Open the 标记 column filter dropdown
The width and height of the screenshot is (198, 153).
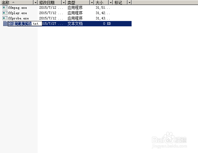[129, 3]
